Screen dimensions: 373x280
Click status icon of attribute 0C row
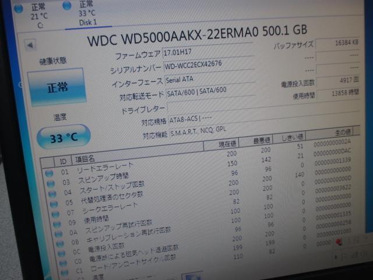(x=61, y=253)
